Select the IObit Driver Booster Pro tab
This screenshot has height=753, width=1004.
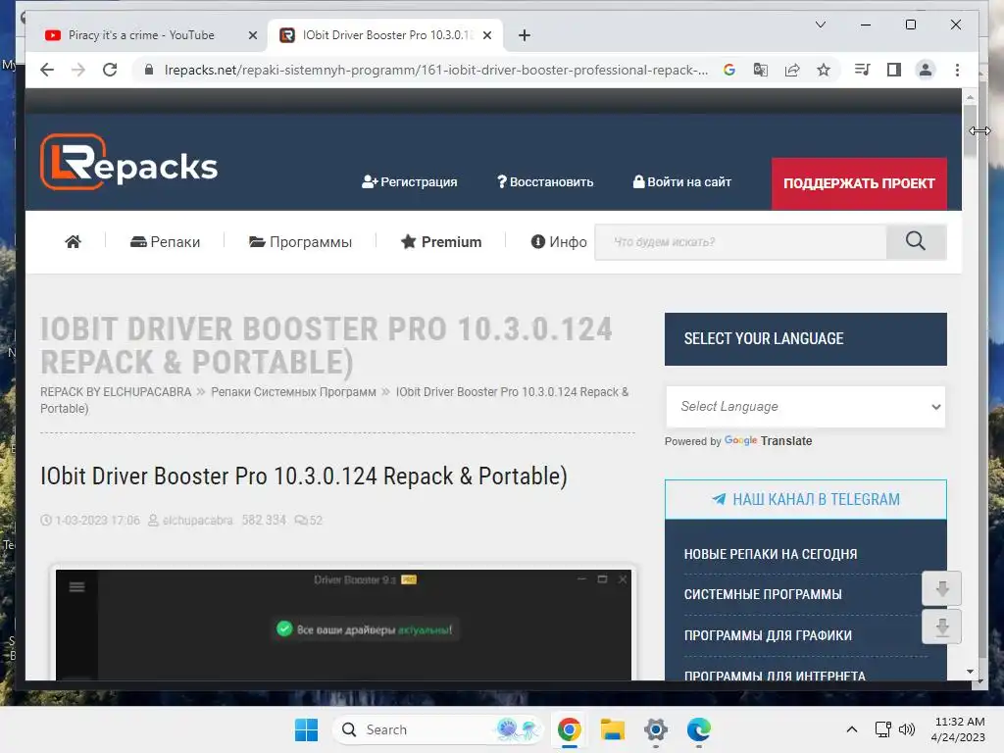(x=384, y=35)
